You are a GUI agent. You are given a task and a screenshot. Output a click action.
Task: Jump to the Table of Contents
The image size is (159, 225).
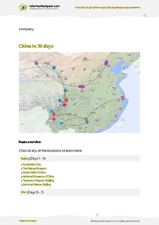point(28,221)
